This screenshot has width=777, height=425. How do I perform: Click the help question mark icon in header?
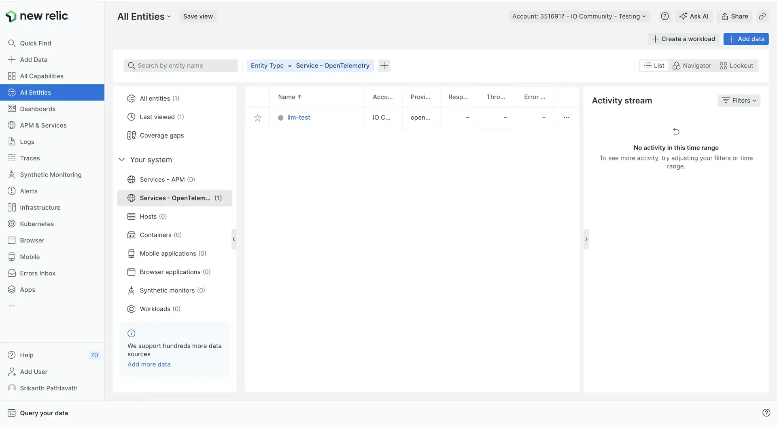(x=664, y=16)
